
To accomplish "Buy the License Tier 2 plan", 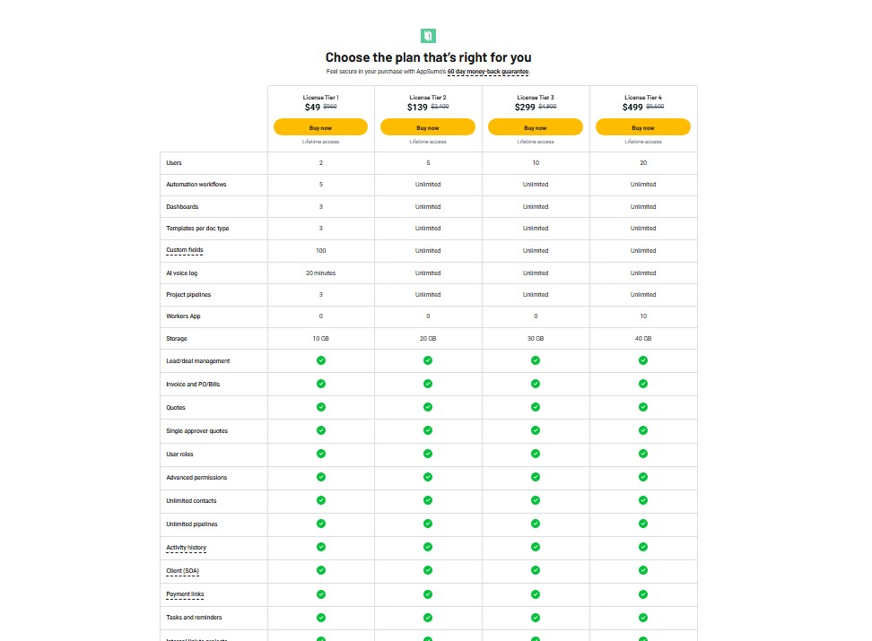I will coord(428,126).
